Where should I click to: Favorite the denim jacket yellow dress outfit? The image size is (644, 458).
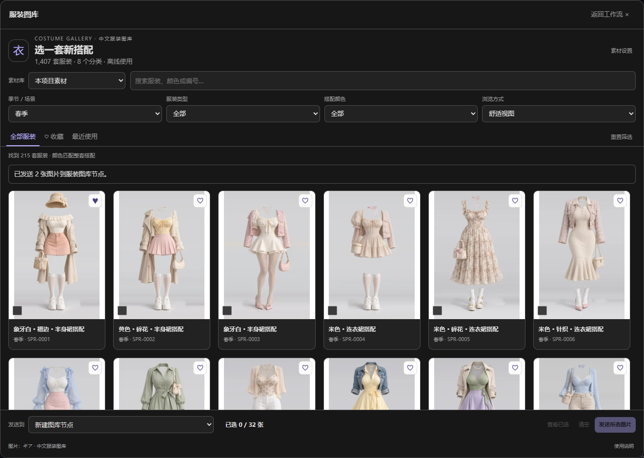click(x=410, y=368)
